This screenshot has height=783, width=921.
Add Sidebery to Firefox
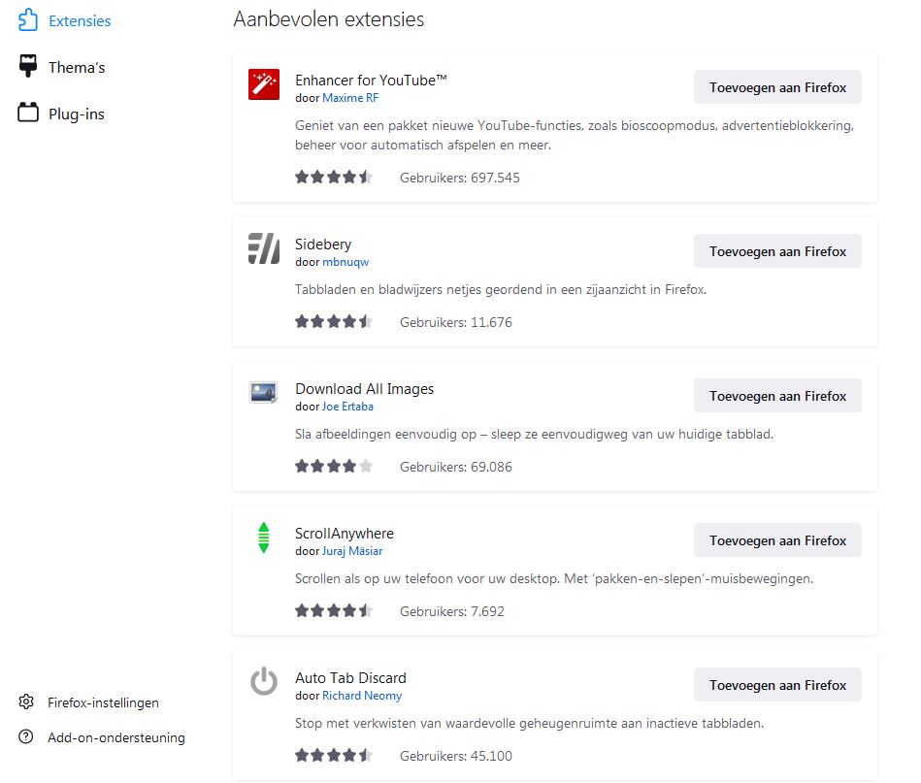point(777,251)
